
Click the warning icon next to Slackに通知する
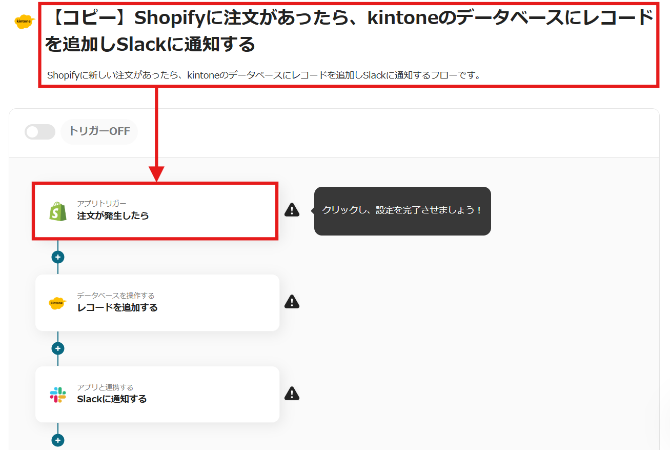(x=292, y=394)
